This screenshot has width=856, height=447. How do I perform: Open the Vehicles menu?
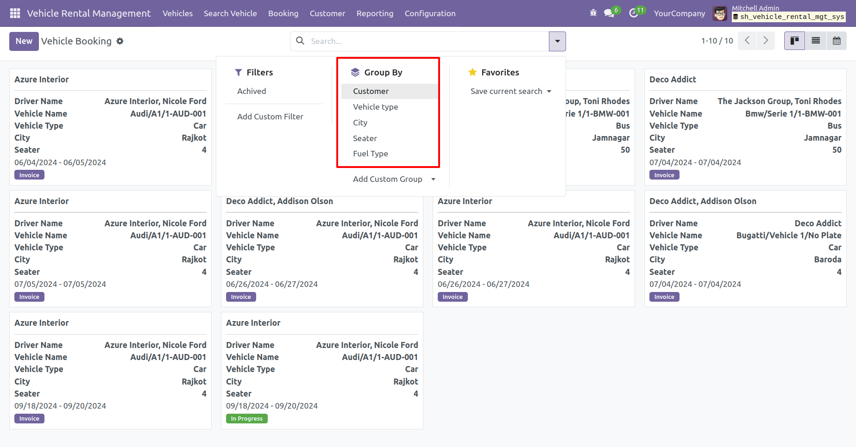pyautogui.click(x=177, y=13)
